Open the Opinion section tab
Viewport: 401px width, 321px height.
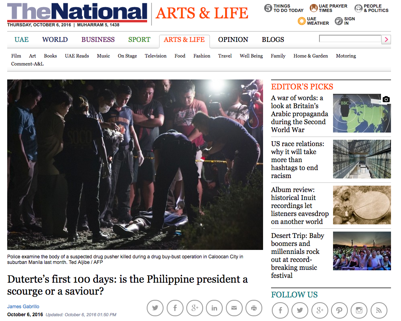233,40
